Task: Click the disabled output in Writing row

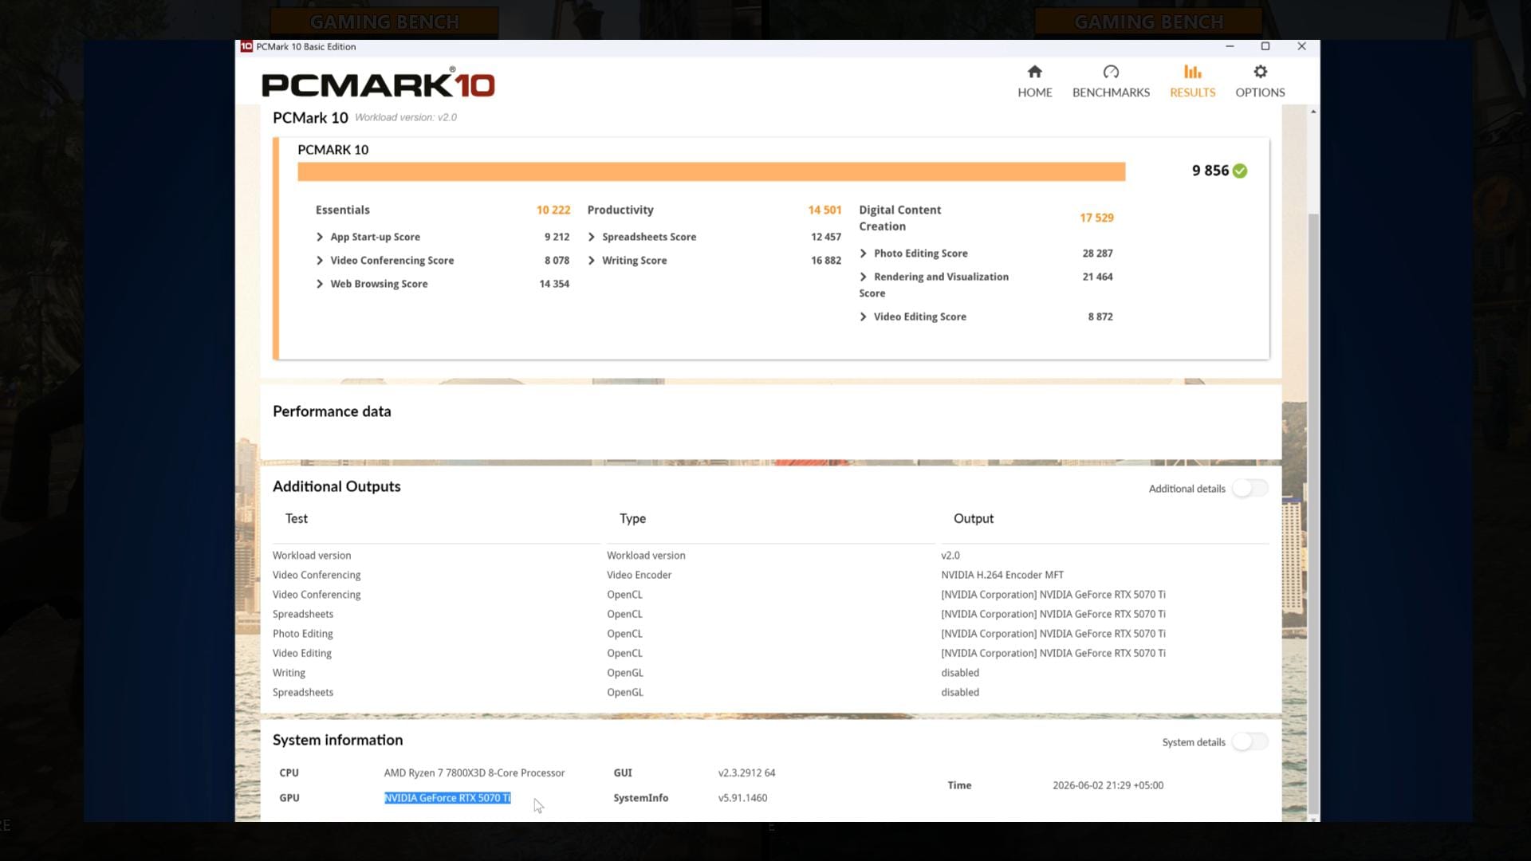Action: click(x=960, y=673)
